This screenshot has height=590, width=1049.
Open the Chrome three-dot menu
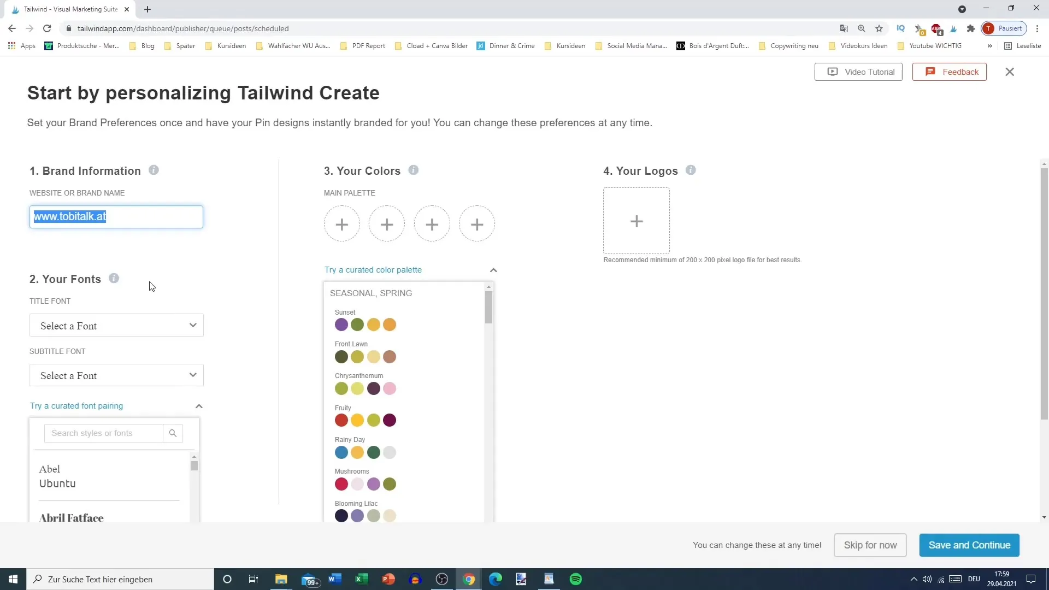tap(1037, 28)
